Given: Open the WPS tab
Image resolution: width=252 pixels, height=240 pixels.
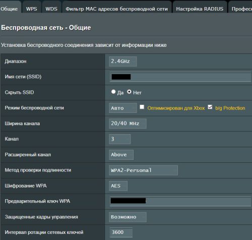Looking at the screenshot, I should click(x=32, y=8).
